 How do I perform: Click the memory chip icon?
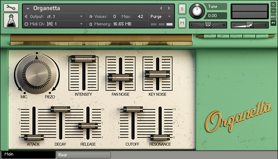(x=91, y=24)
